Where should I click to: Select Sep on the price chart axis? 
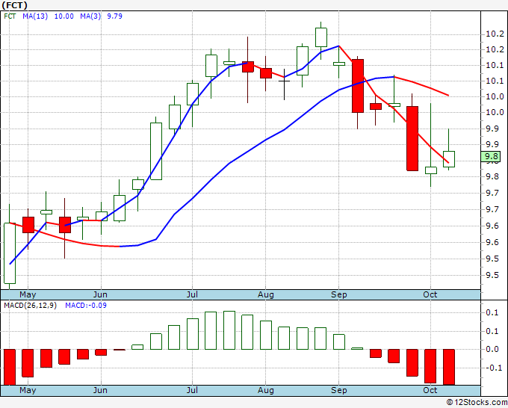pos(339,294)
